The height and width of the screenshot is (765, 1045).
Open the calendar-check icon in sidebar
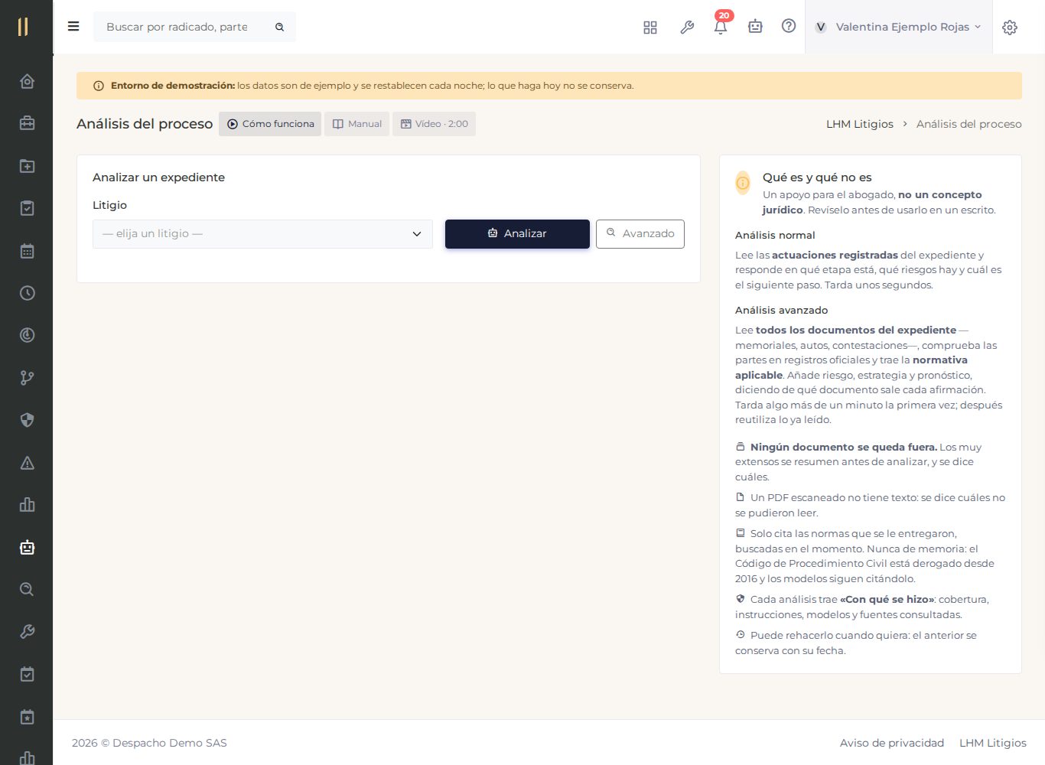(27, 674)
